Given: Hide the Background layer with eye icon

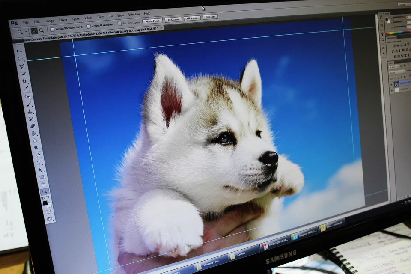Looking at the screenshot, I should point(392,90).
